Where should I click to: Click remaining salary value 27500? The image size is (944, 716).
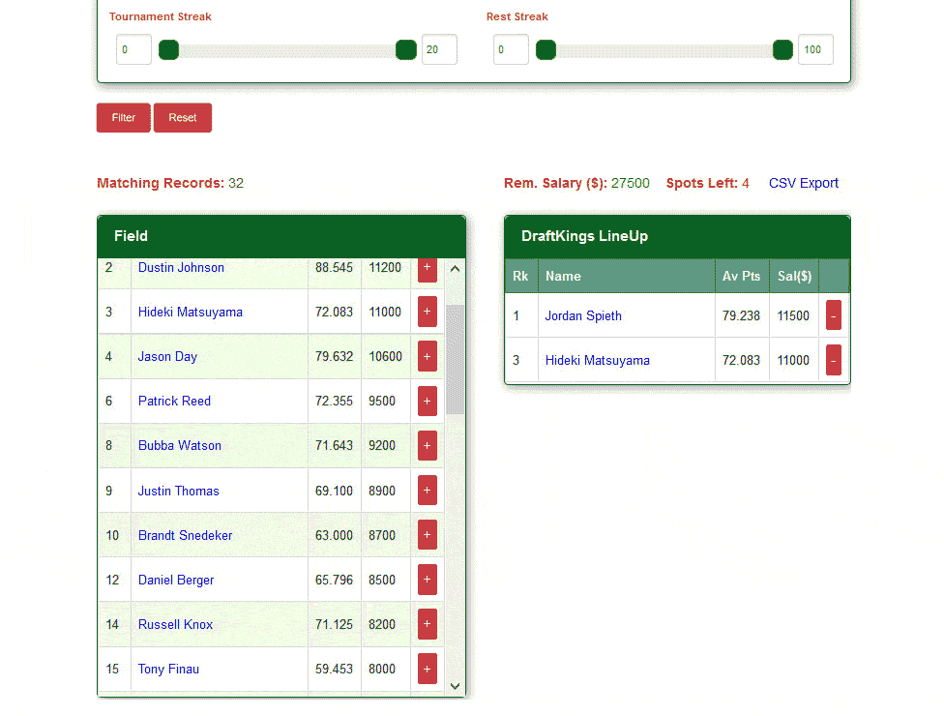631,183
